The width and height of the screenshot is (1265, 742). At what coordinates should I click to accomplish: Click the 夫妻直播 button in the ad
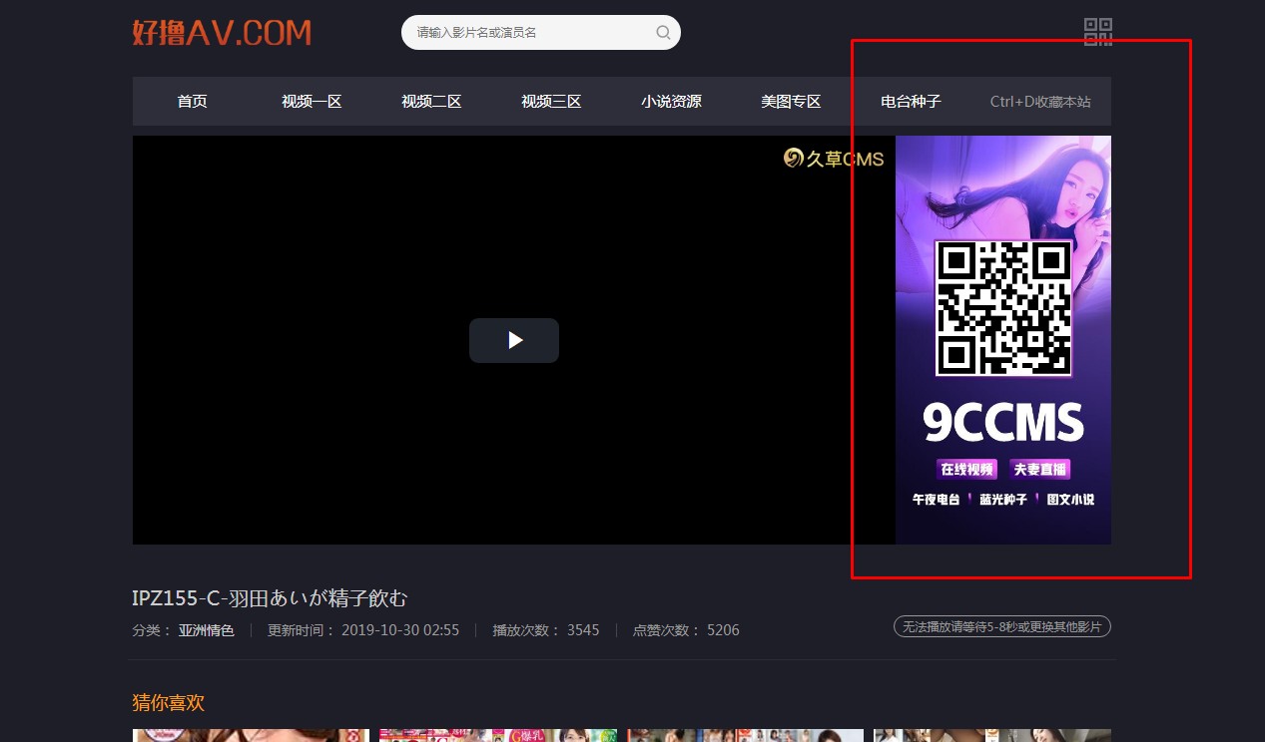[1041, 469]
